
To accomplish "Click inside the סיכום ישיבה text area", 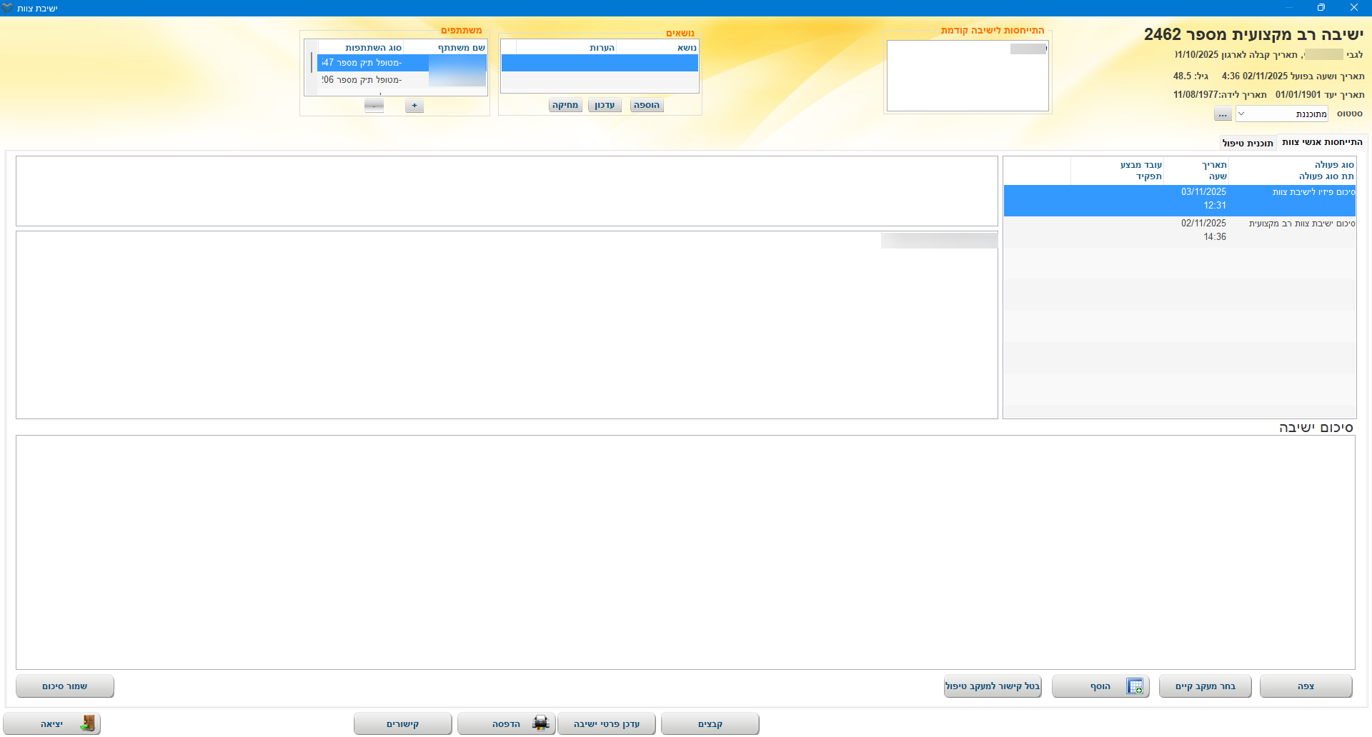I will click(685, 551).
